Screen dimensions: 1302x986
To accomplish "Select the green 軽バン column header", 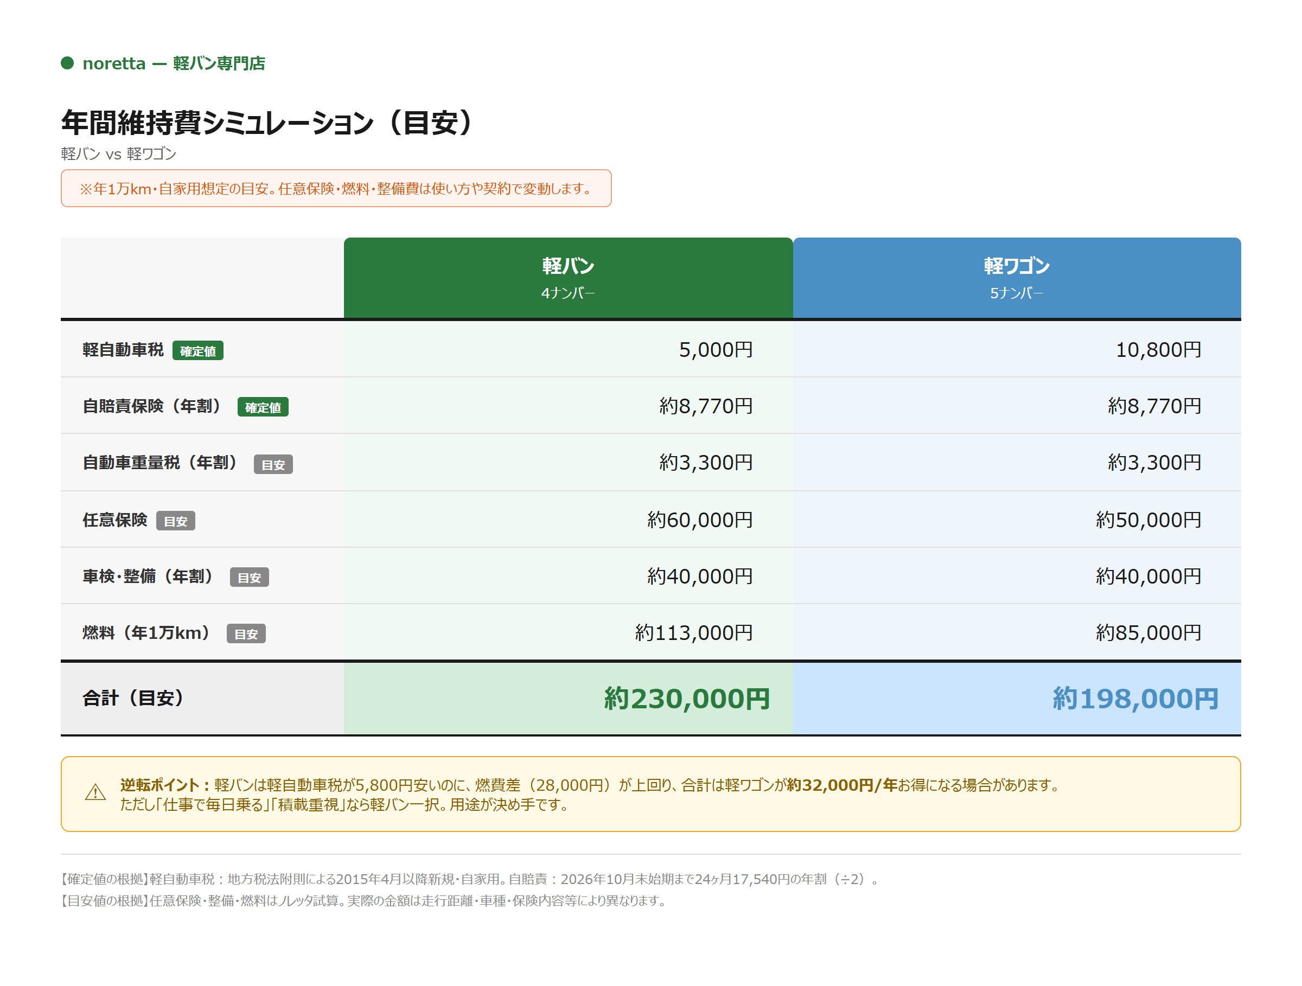I will 568,278.
